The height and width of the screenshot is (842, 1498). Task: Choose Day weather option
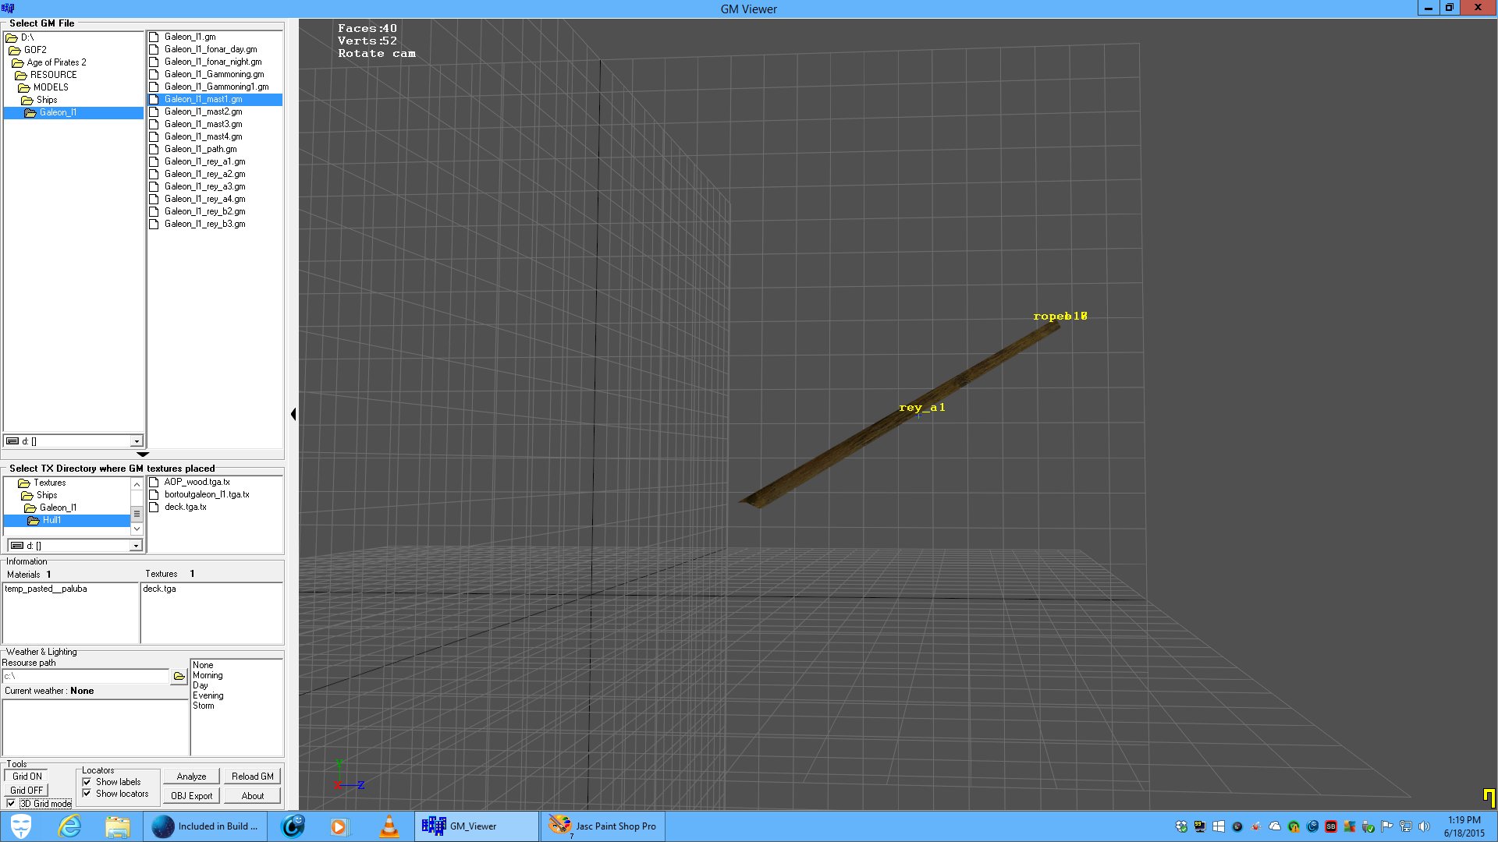click(201, 685)
